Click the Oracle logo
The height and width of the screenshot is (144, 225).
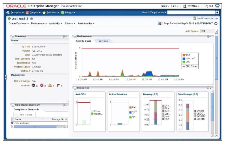click(16, 6)
